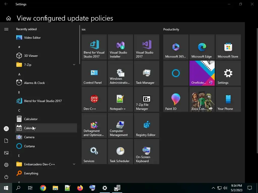This screenshot has height=193, width=258.
Task: Open the OneNote tile
Action: [202, 73]
